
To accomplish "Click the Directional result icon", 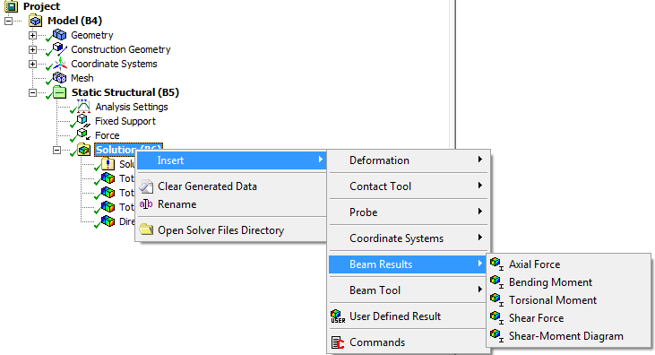I will [108, 221].
